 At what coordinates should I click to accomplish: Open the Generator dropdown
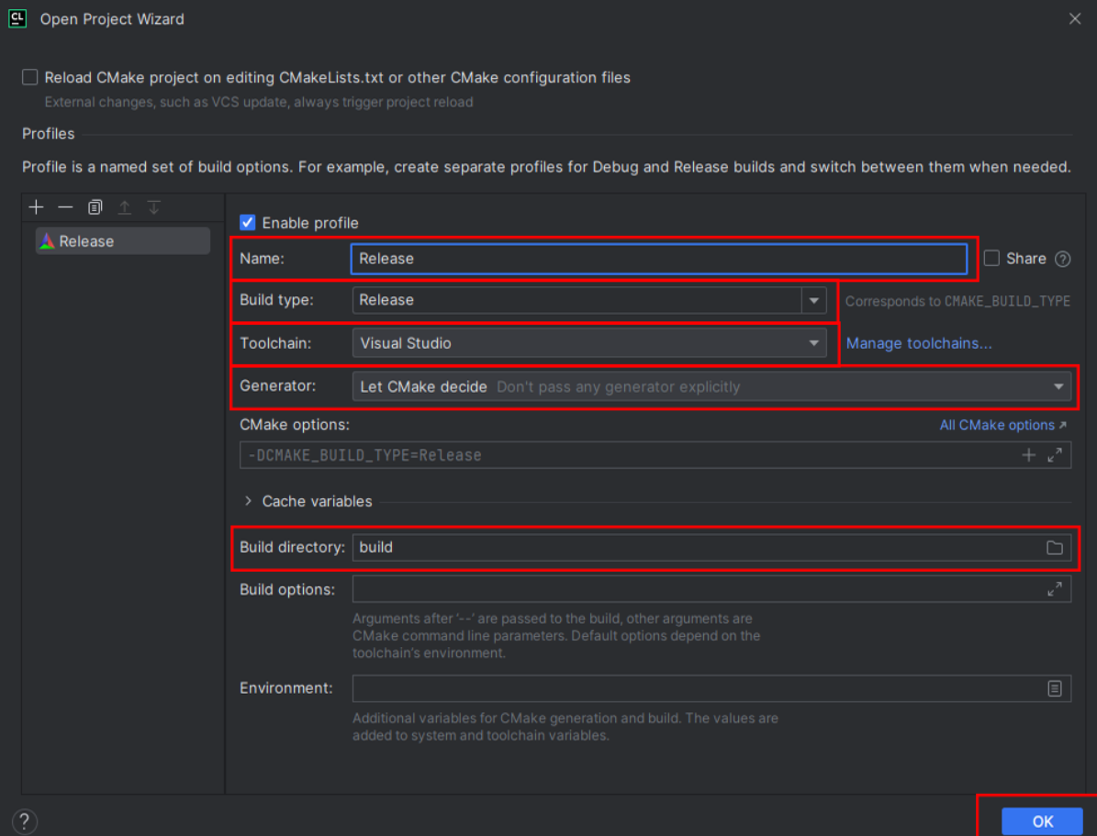(x=1058, y=386)
